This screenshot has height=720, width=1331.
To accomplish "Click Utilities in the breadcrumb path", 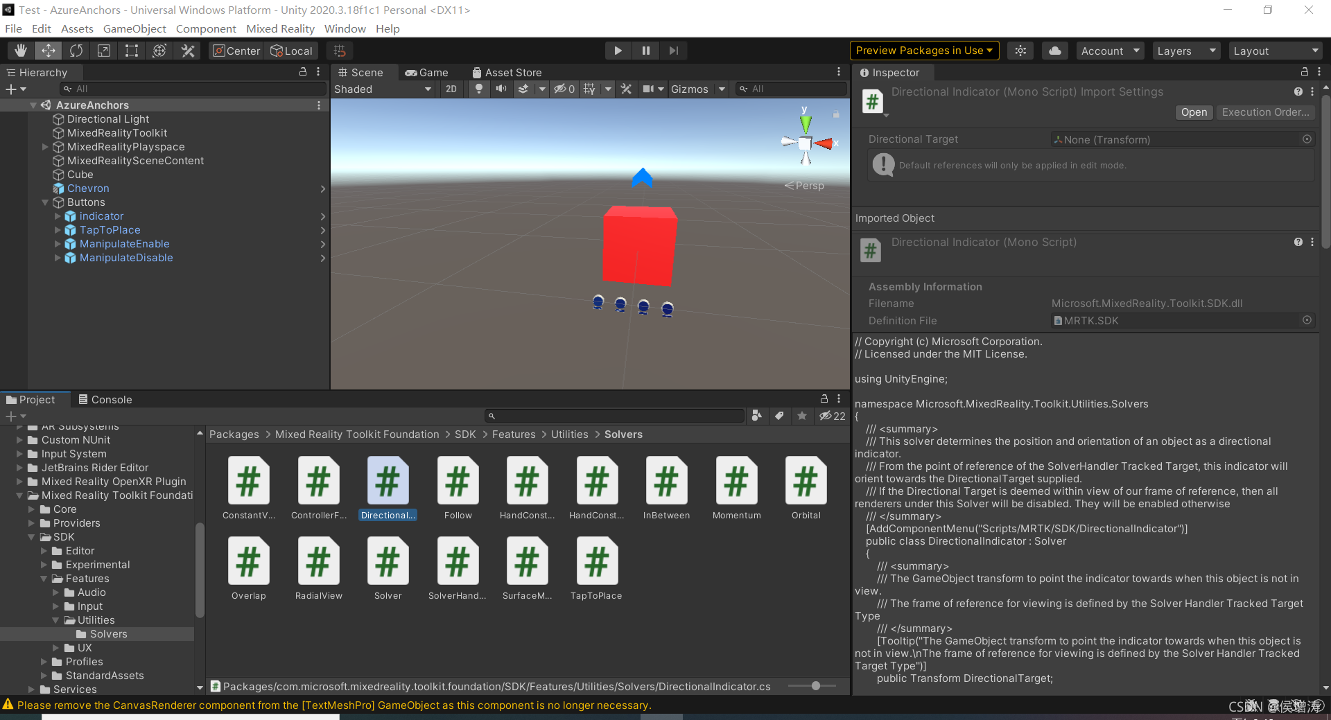I will click(569, 434).
